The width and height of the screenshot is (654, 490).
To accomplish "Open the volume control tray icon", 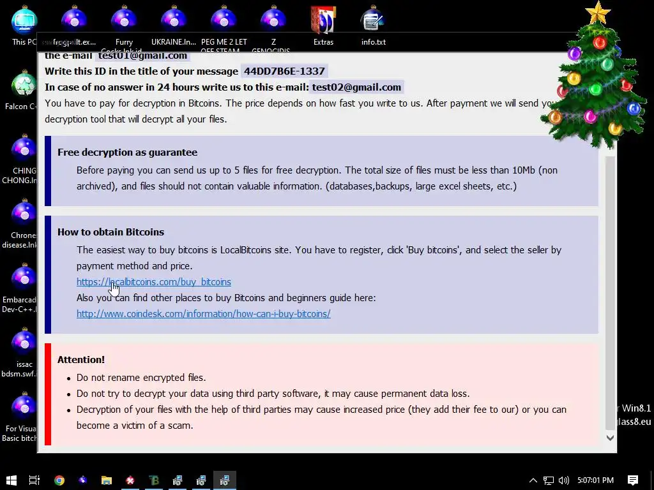I will tap(563, 480).
